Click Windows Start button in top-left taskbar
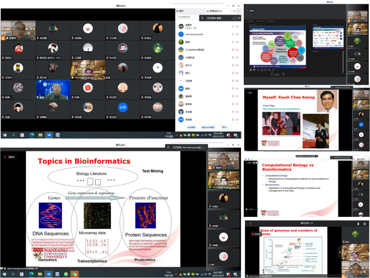The image size is (370, 278). coord(5,135)
